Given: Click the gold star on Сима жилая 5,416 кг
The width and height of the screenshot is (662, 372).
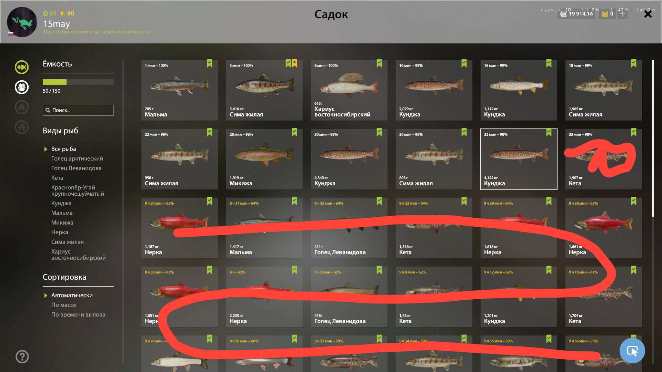Looking at the screenshot, I should 294,63.
